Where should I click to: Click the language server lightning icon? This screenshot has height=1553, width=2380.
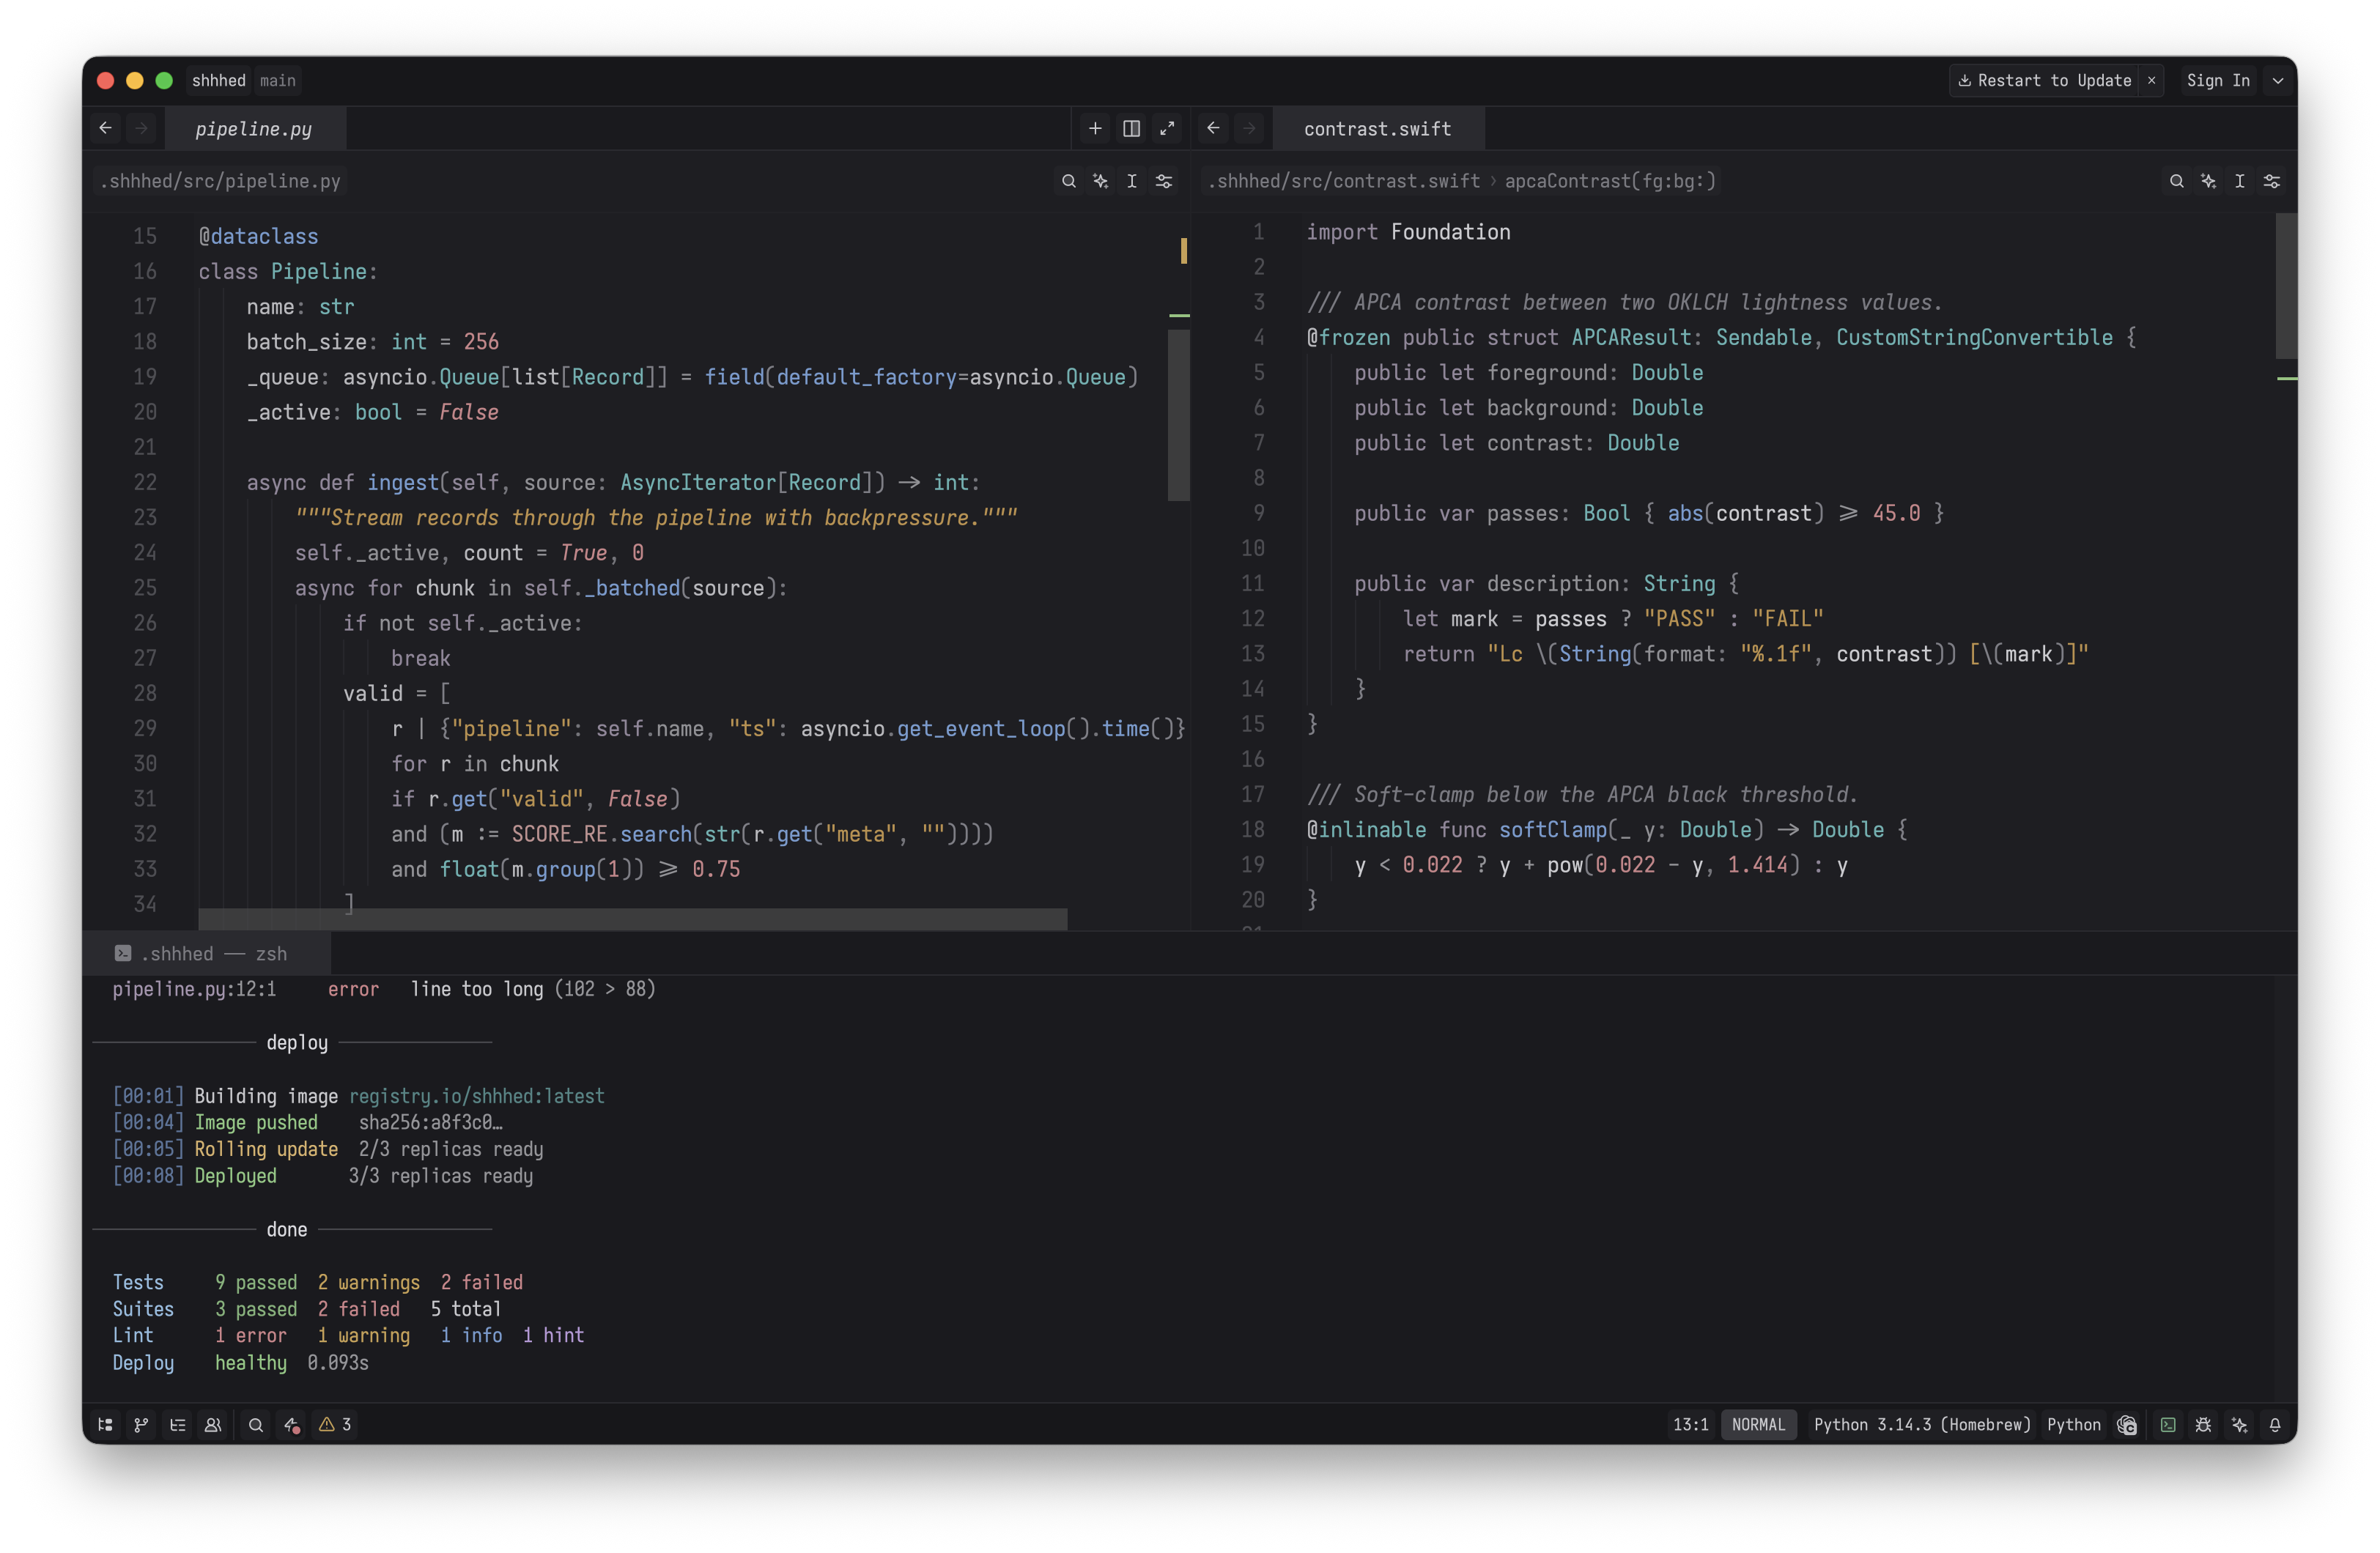pos(292,1424)
